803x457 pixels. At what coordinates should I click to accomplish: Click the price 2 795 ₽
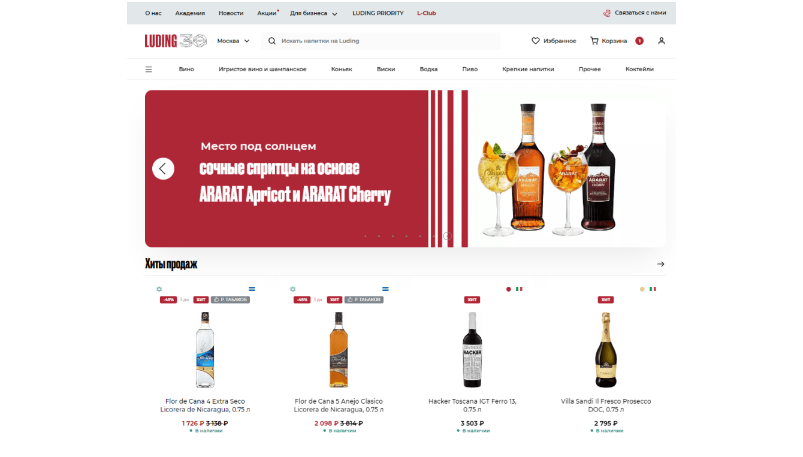click(606, 423)
